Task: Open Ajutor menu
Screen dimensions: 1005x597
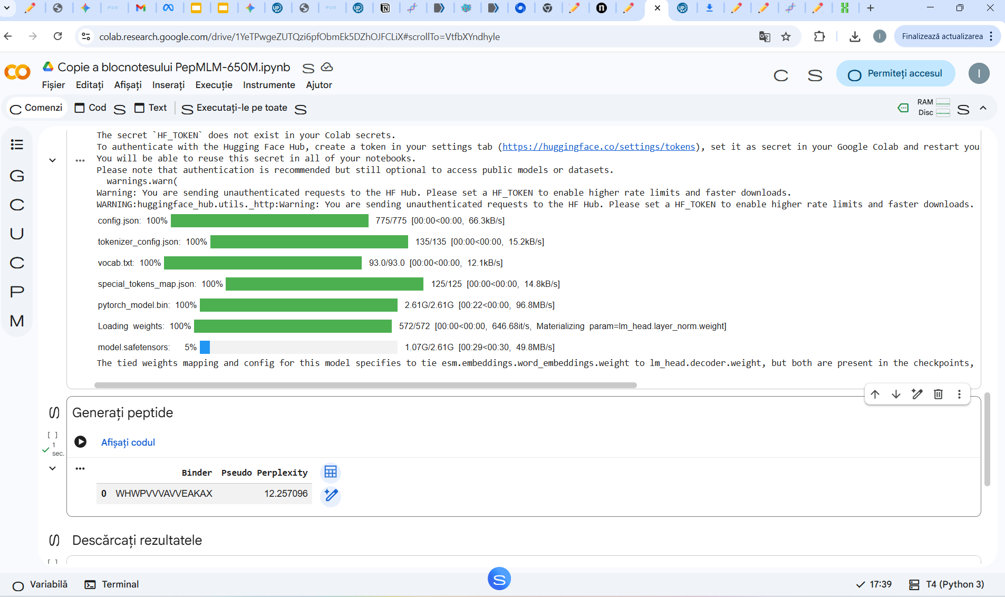Action: pos(319,85)
